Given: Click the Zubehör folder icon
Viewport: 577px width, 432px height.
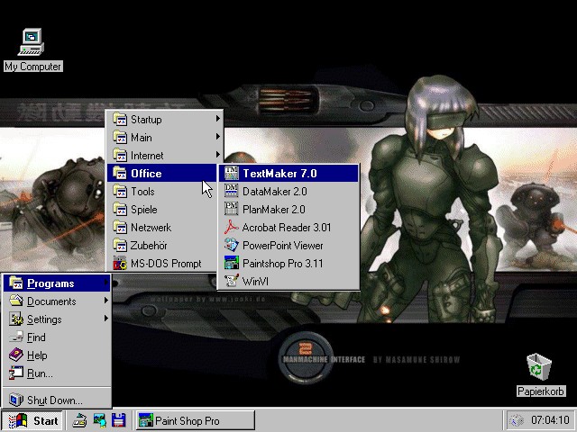Looking at the screenshot, I should pos(120,245).
